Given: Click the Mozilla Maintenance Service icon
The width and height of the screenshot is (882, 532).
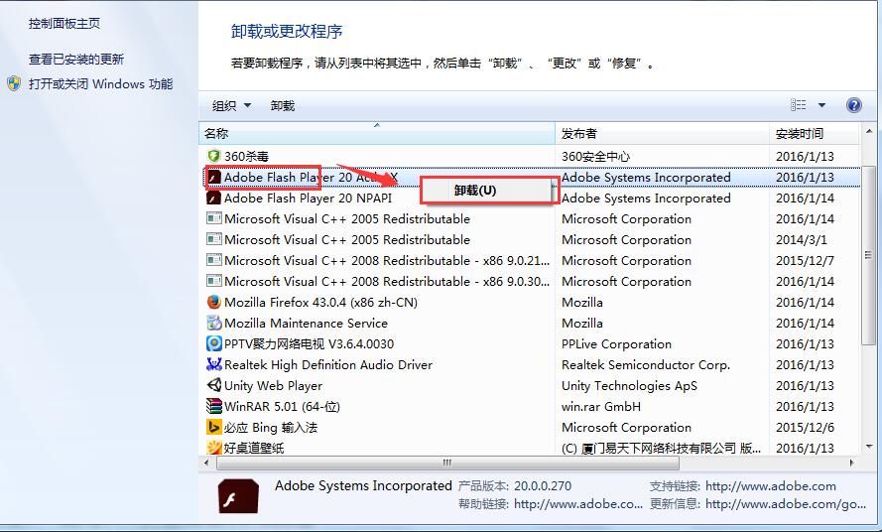Looking at the screenshot, I should [x=213, y=324].
